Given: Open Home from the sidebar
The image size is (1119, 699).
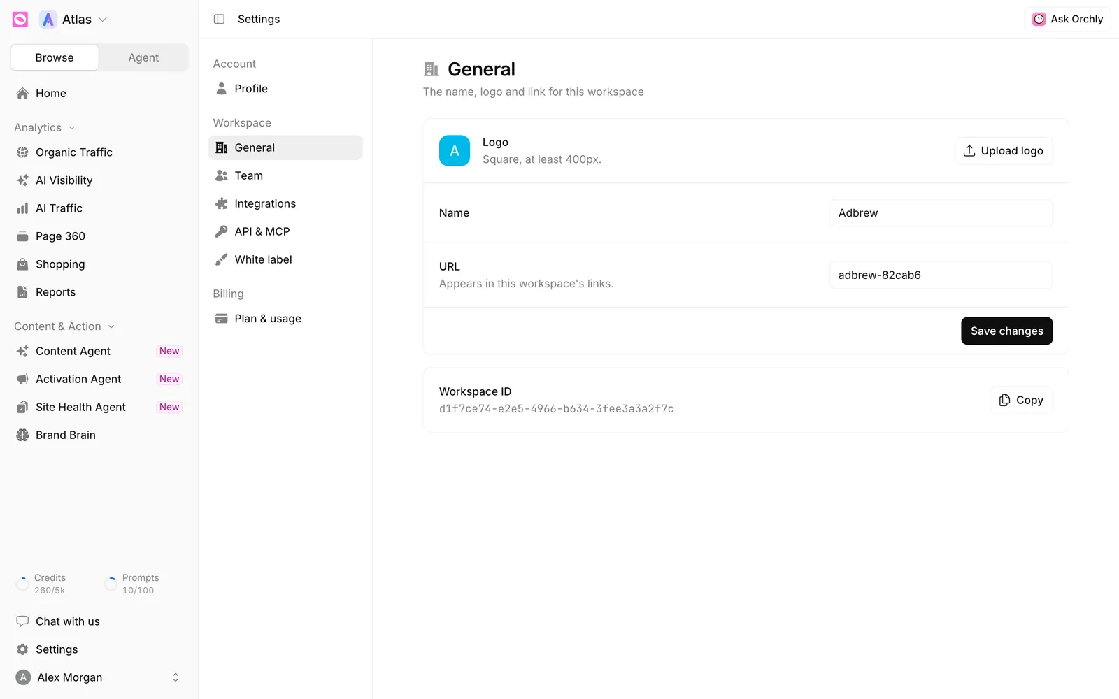Looking at the screenshot, I should tap(99, 93).
